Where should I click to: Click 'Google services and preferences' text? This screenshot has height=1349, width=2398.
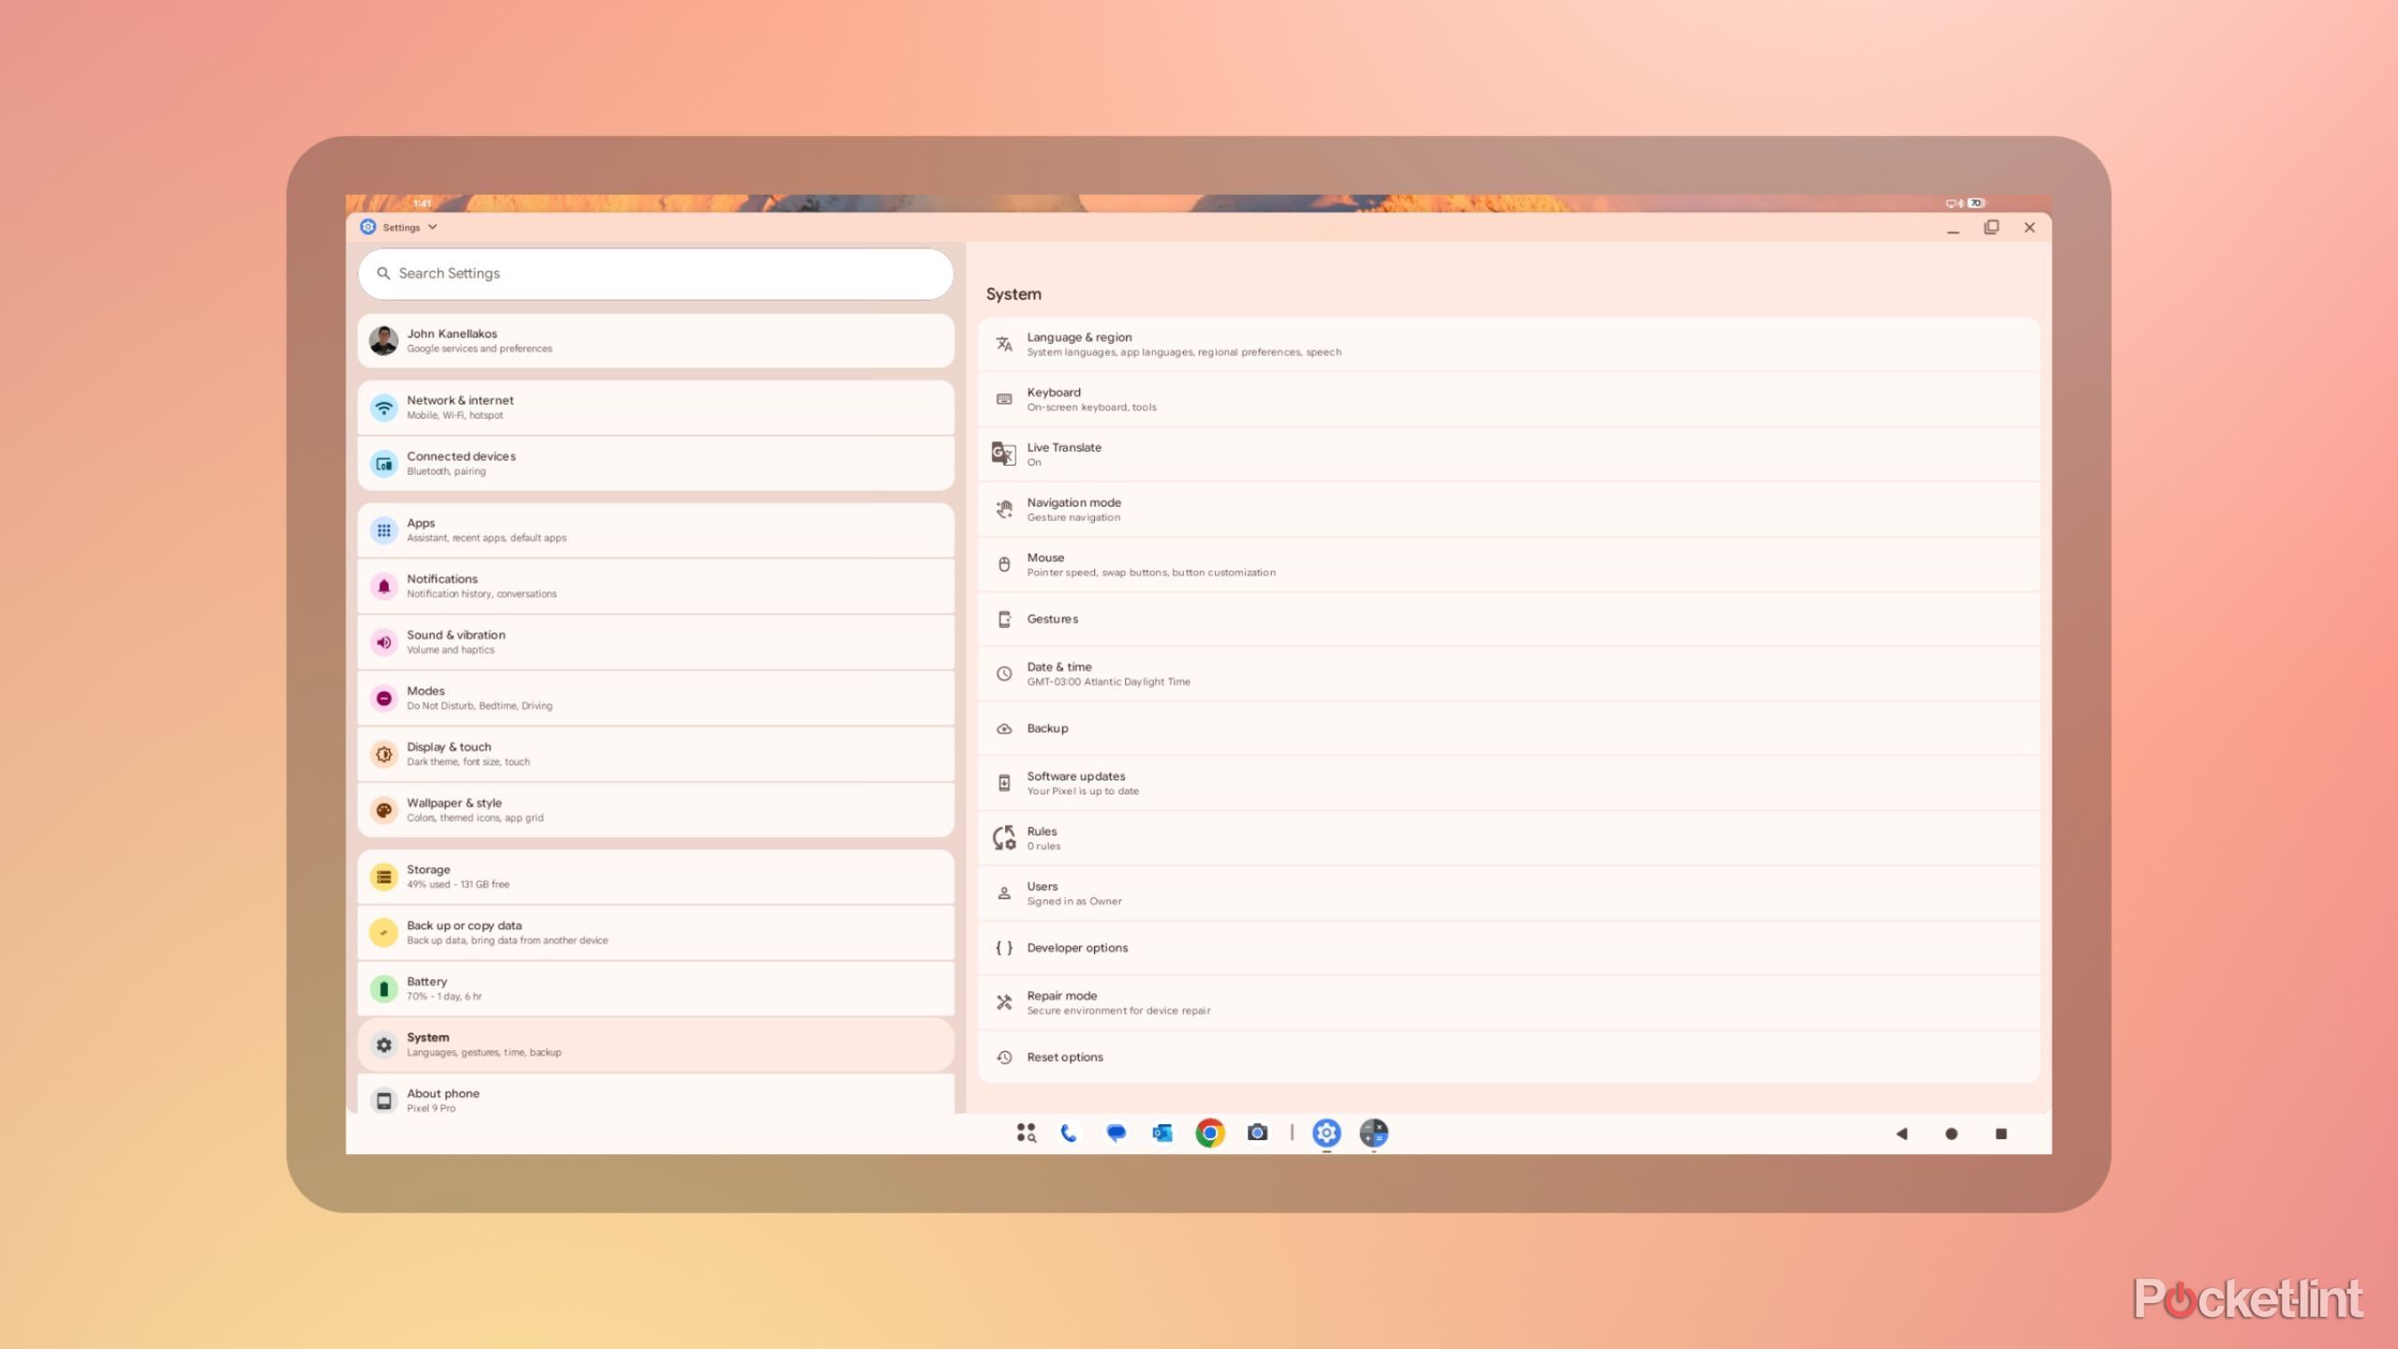tap(480, 348)
